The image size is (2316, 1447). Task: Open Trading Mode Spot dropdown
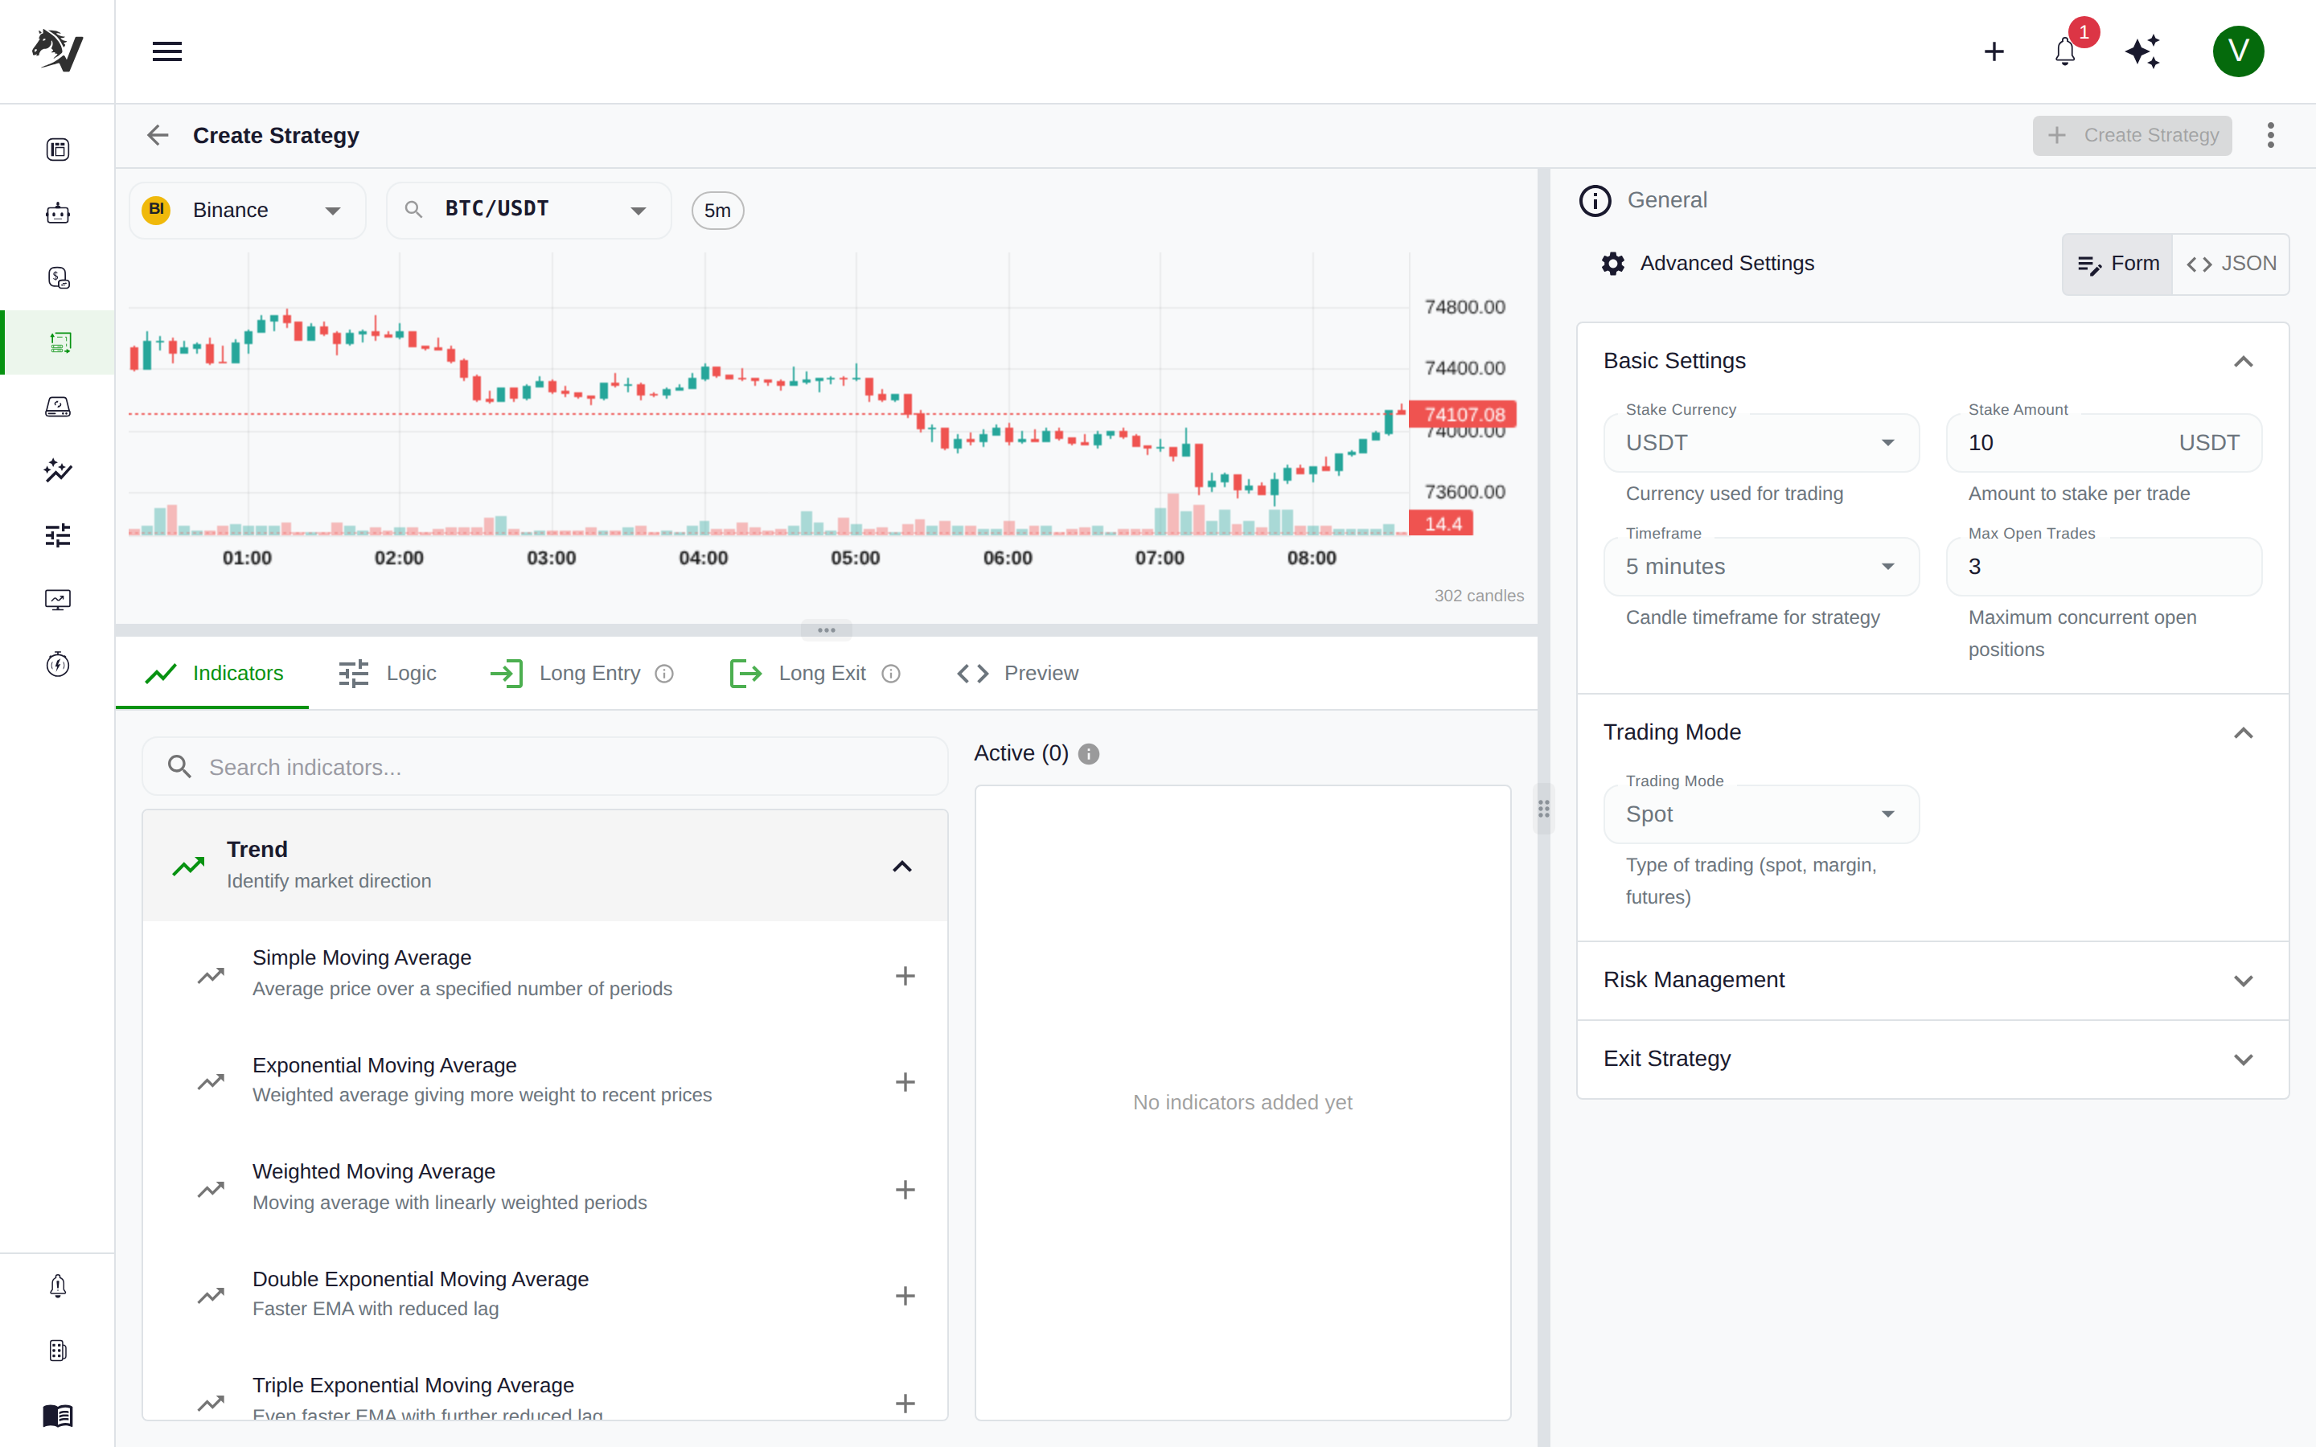pos(1761,814)
